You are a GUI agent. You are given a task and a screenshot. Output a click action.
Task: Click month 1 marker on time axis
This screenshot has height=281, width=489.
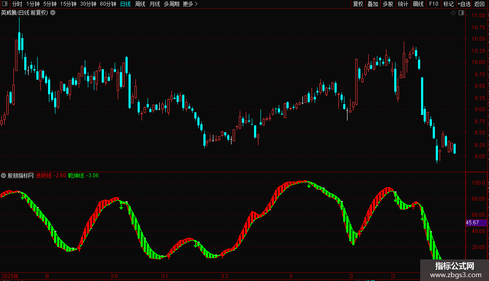pos(291,276)
